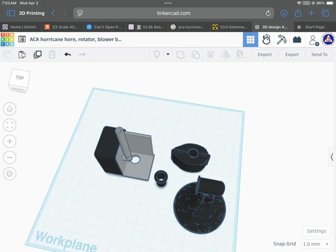Switch to the Can't Open P... tab
The image size is (336, 252).
105,27
